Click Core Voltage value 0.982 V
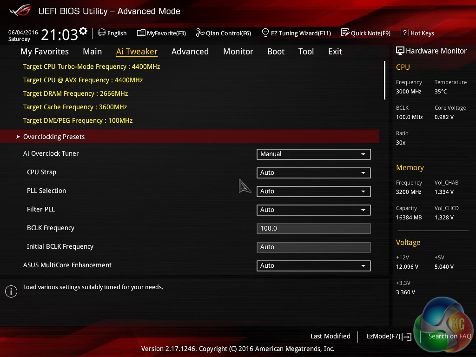The width and height of the screenshot is (476, 357). point(444,117)
